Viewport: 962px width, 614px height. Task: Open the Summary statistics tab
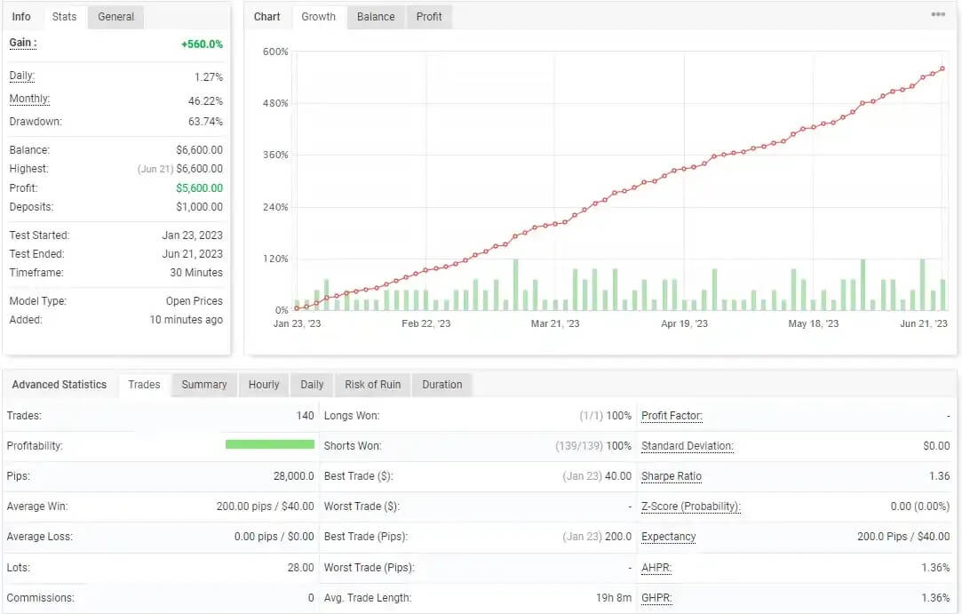tap(204, 385)
